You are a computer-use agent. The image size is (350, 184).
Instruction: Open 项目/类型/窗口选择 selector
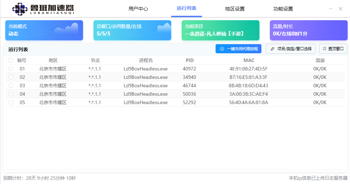click(x=290, y=49)
